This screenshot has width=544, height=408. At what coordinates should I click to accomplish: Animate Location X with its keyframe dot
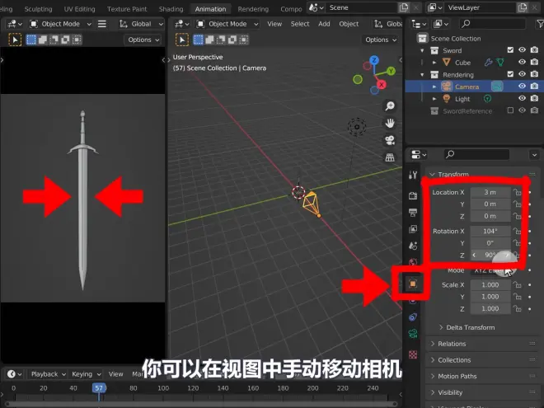[530, 192]
